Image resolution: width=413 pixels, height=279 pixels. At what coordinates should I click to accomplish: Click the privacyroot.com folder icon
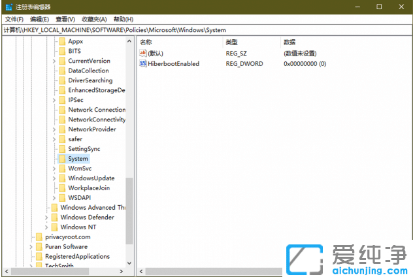point(39,237)
